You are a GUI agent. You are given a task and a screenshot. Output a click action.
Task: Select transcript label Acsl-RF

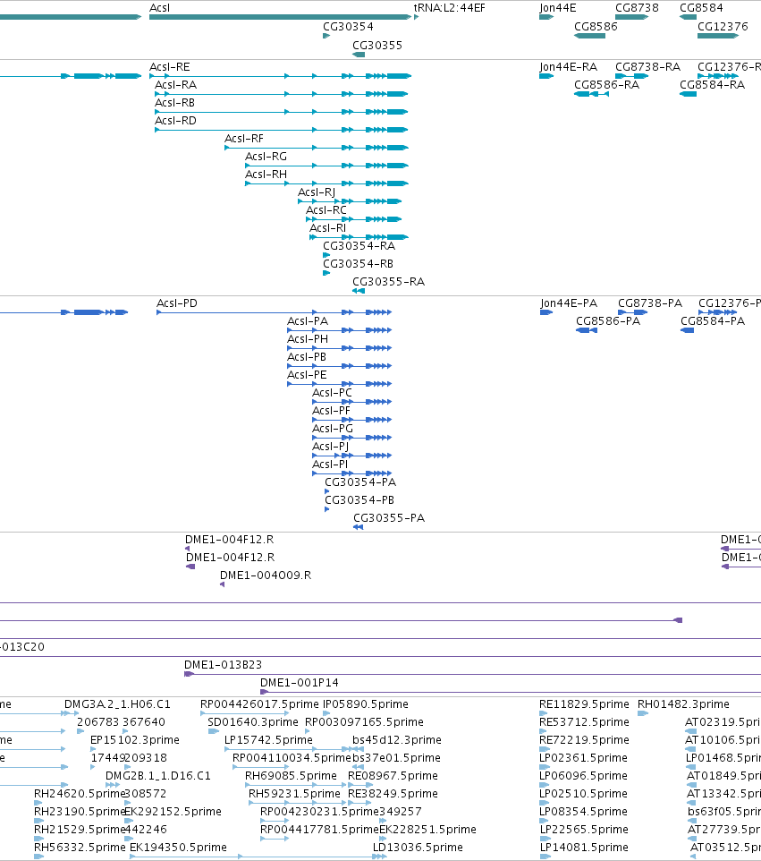(x=244, y=139)
